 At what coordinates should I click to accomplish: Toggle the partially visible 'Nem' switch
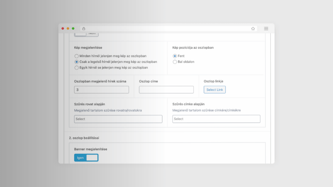[x=86, y=35]
